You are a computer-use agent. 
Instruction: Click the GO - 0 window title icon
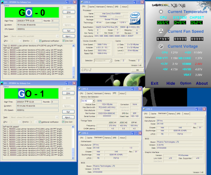tap(2, 2)
